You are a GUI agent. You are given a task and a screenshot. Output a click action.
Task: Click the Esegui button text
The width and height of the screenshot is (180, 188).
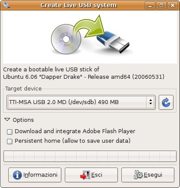153,175
